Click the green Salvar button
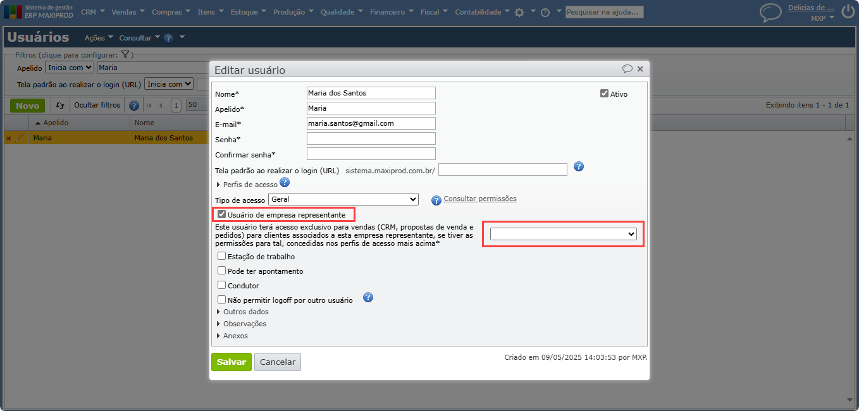Image resolution: width=859 pixels, height=411 pixels. 232,362
